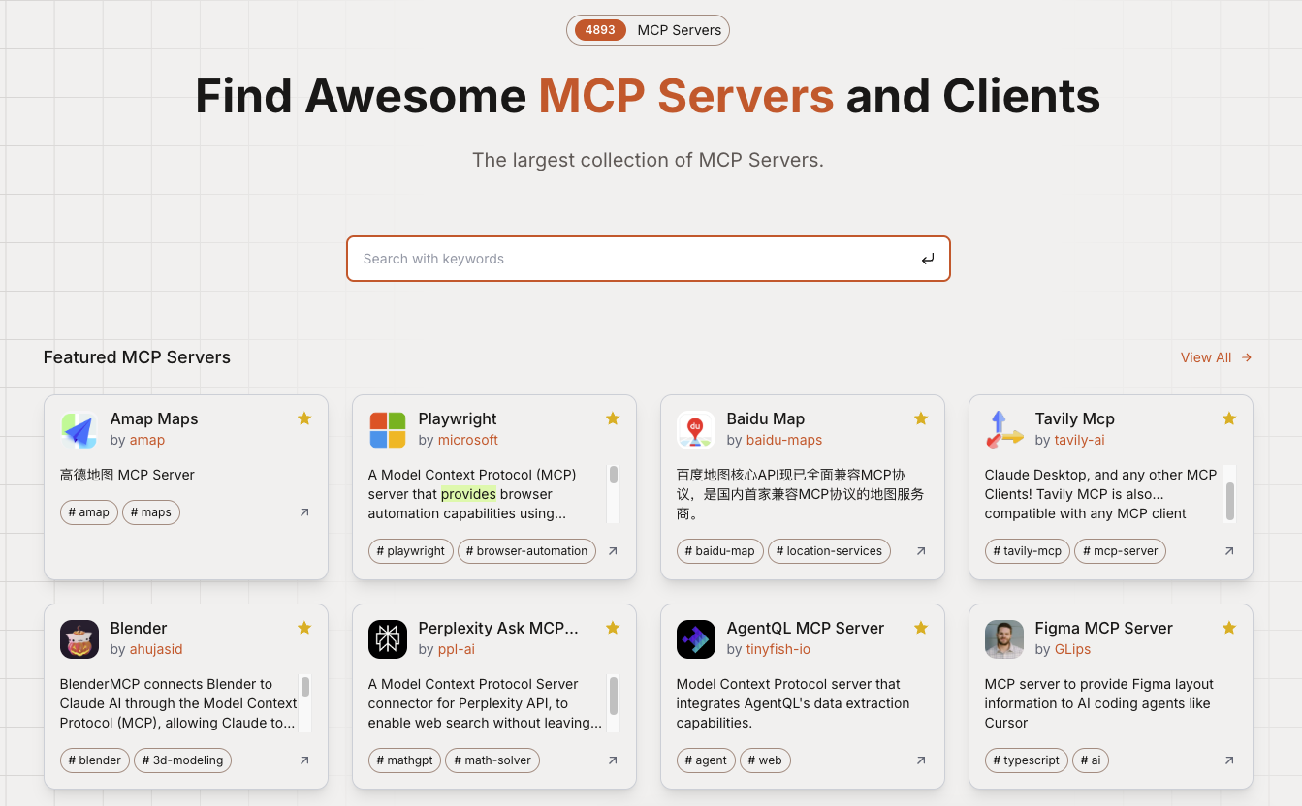This screenshot has height=806, width=1302.
Task: Open the ppl-ai author link
Action: point(457,649)
